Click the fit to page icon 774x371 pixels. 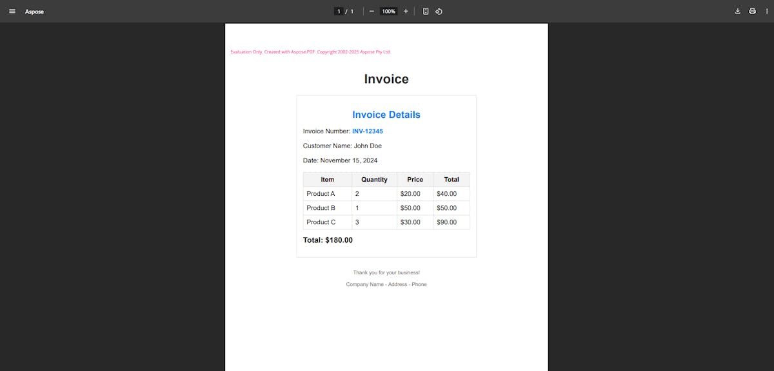click(x=426, y=11)
